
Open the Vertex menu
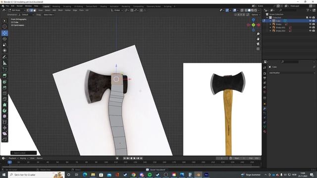68,10
